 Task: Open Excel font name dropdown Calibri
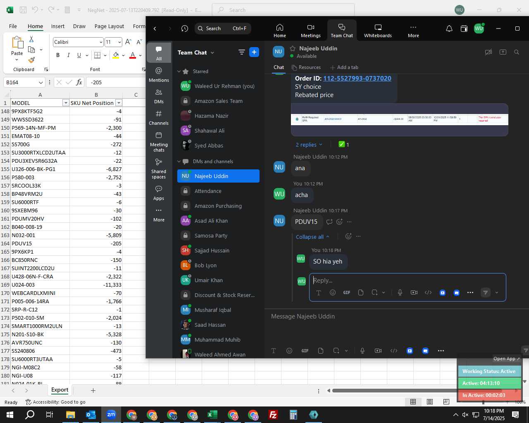tap(101, 42)
